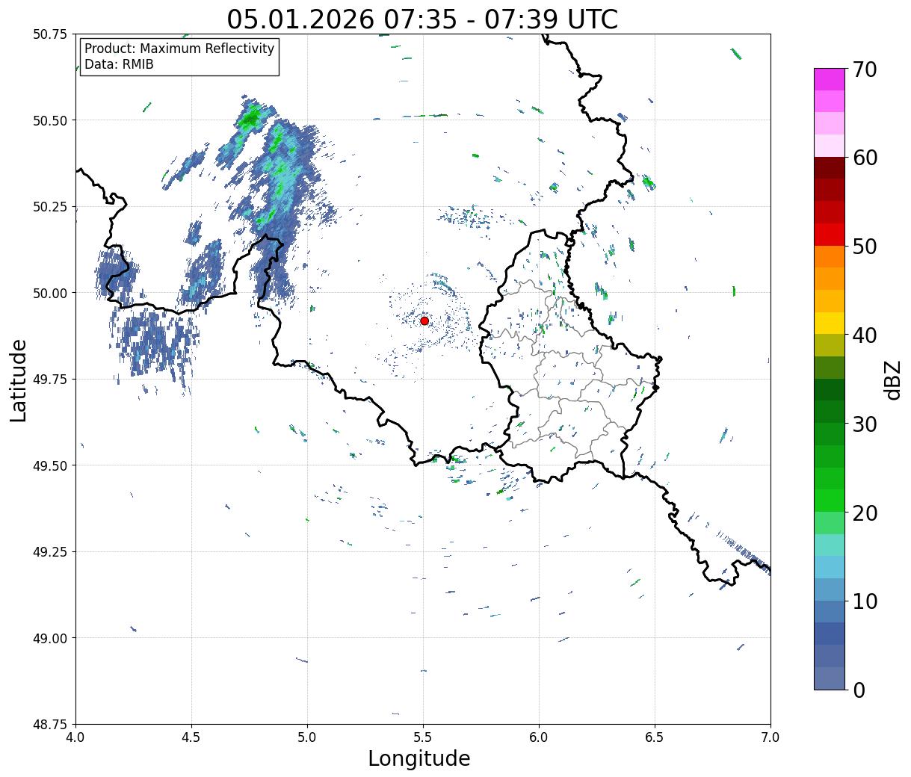Click the 50.75 latitude tick label
This screenshot has height=777, width=911.
[x=49, y=34]
